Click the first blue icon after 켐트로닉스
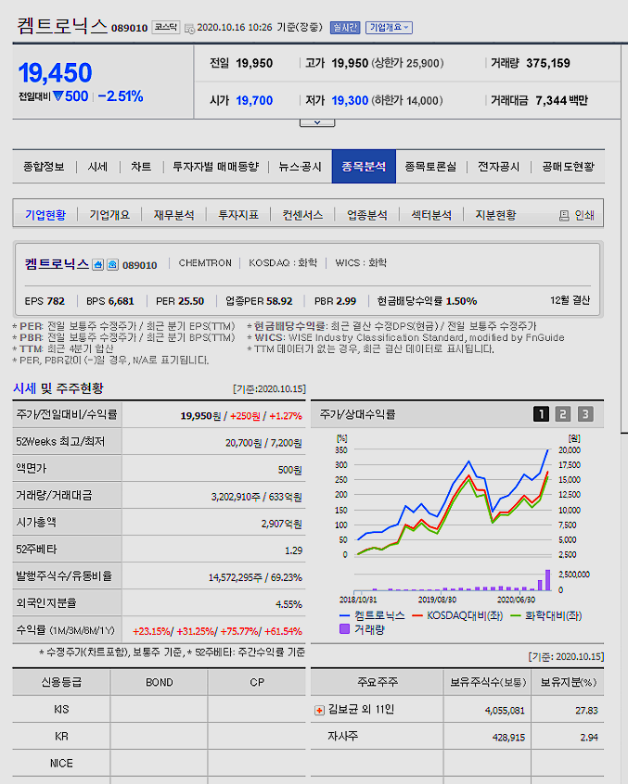The height and width of the screenshot is (784, 628). click(x=98, y=264)
